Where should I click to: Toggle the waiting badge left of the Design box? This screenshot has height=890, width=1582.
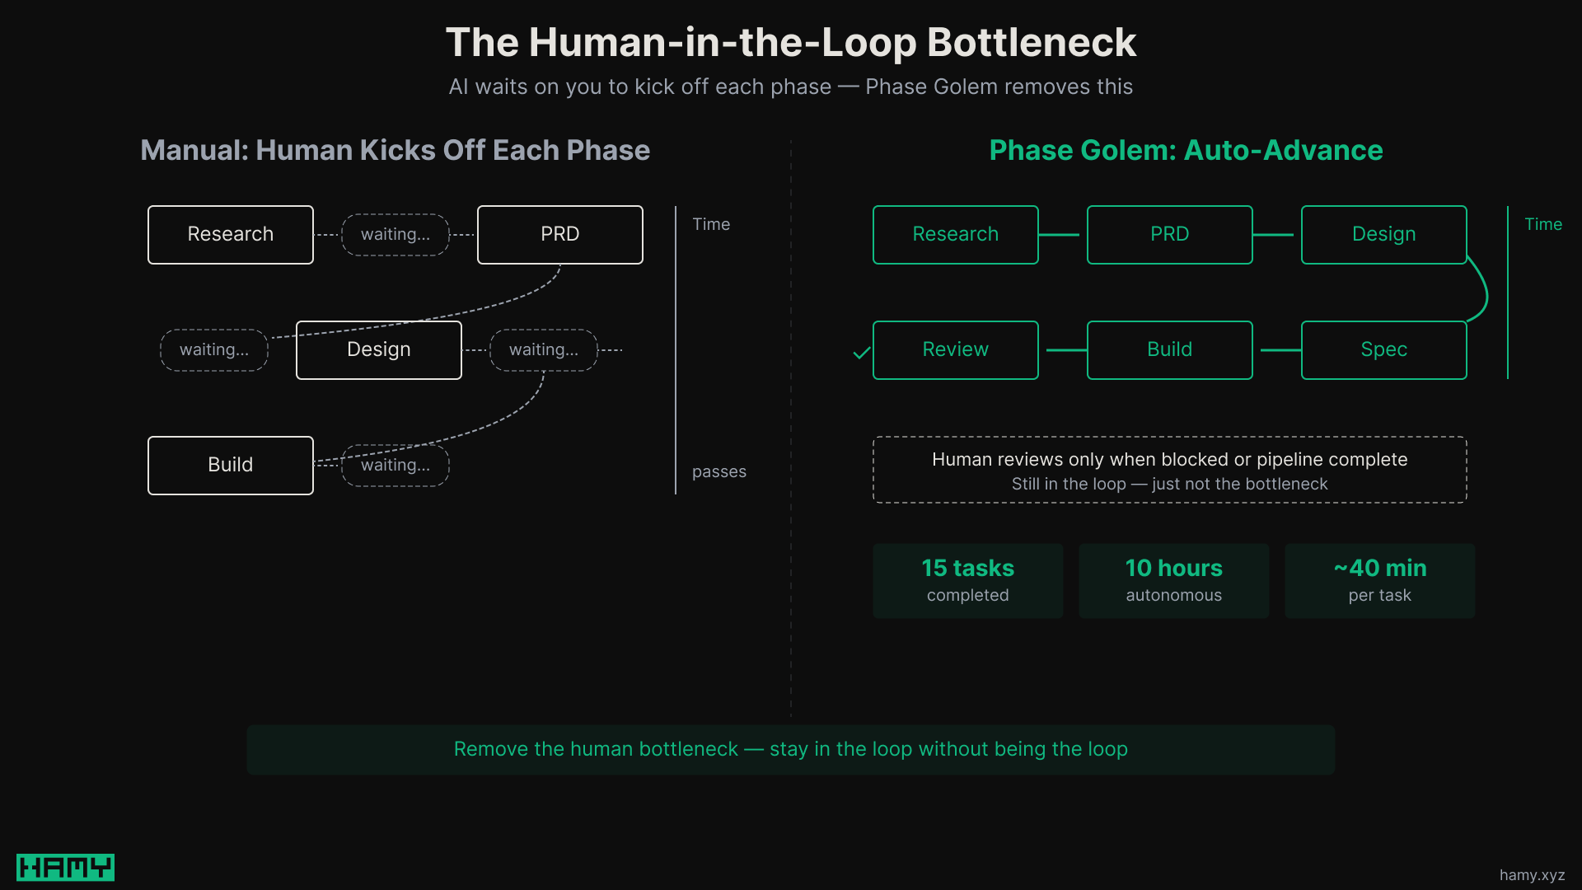coord(213,349)
